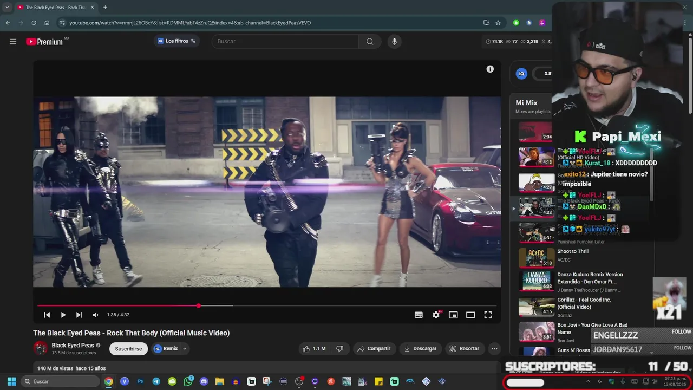Bookmark this page with the star
The width and height of the screenshot is (693, 390).
coord(498,23)
